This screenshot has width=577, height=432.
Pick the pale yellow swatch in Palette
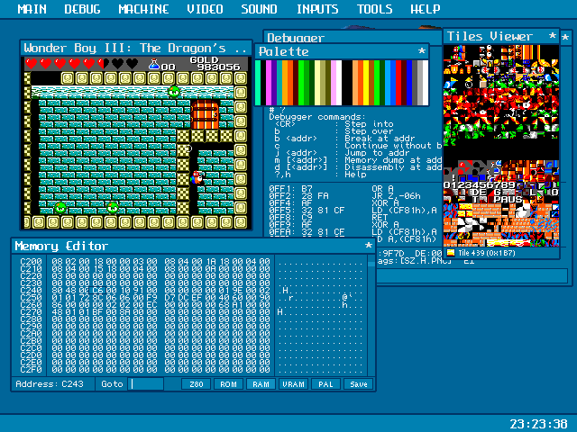(x=317, y=83)
